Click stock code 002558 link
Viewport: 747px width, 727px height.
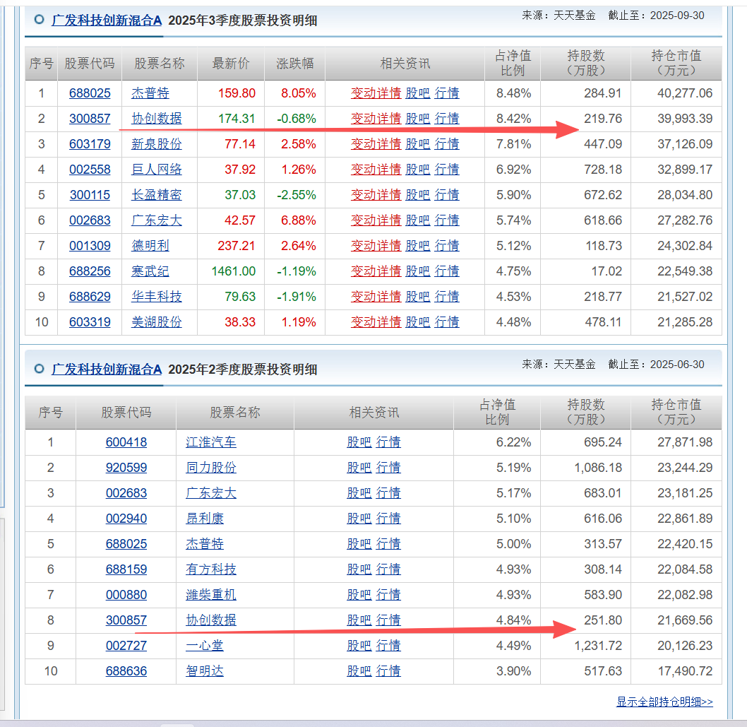[x=90, y=170]
